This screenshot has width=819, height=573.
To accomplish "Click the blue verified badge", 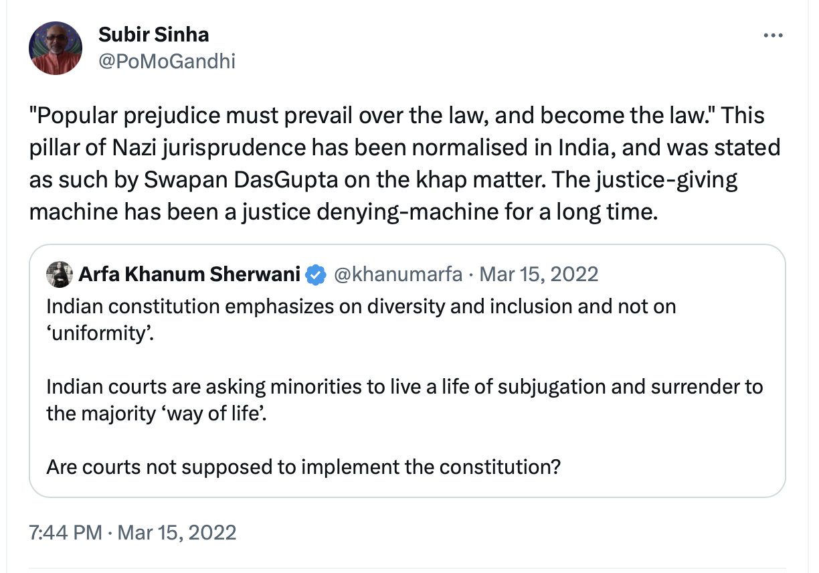I will click(316, 274).
